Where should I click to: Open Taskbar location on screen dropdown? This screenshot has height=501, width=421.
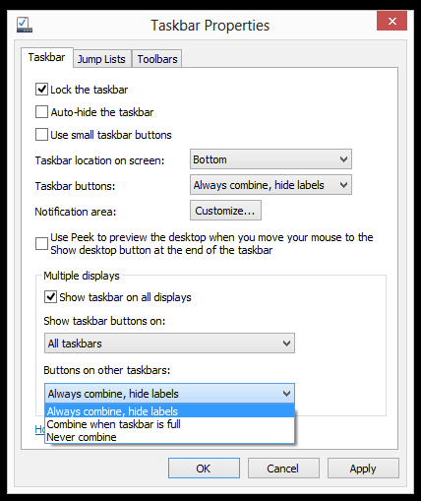[271, 159]
